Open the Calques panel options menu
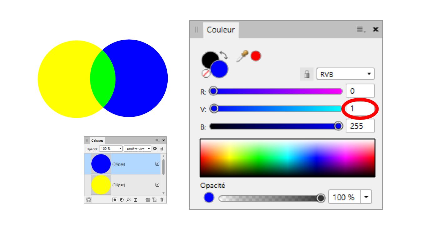 point(157,140)
